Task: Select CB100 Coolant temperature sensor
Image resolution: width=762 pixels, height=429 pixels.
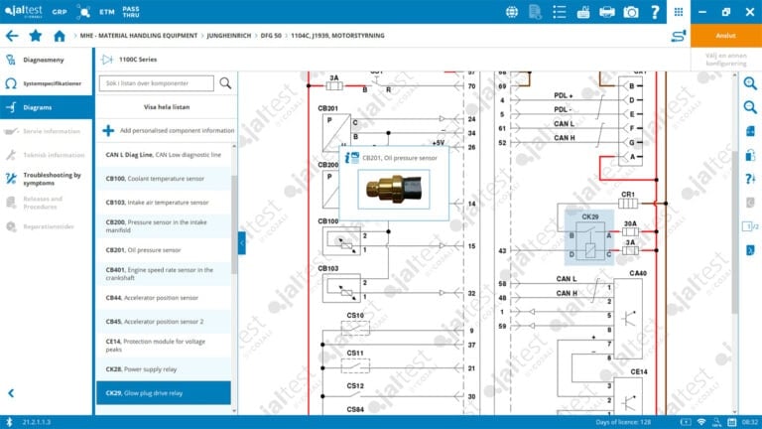Action: click(164, 179)
